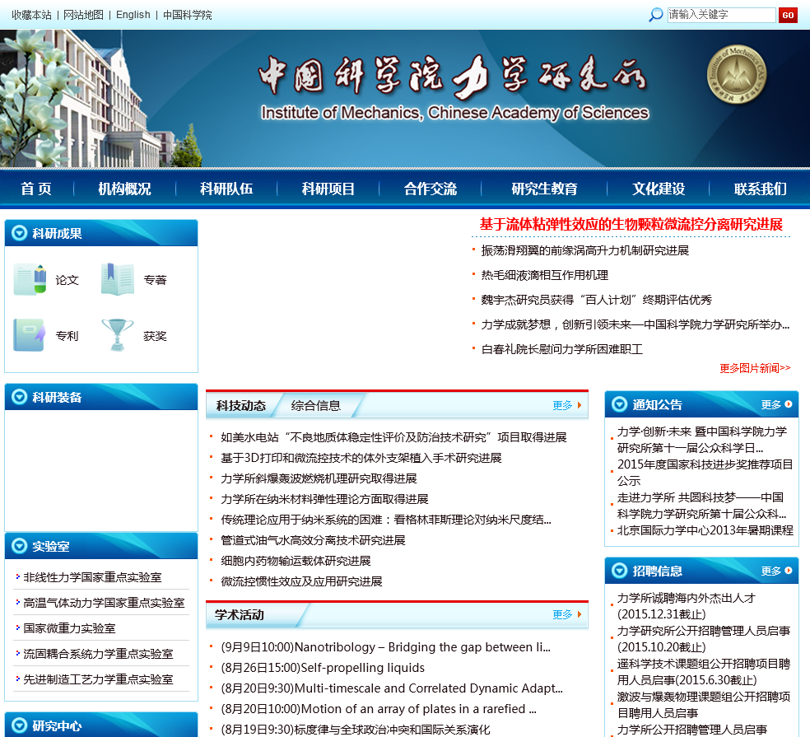Open the 国家微重力实验室 link
810x737 pixels.
point(69,628)
